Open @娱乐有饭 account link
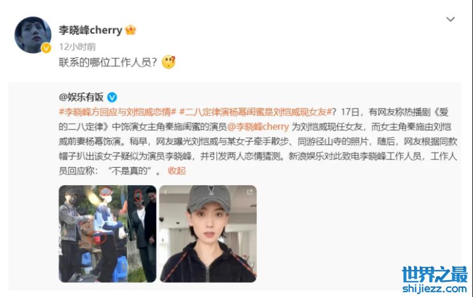473x297 pixels. coord(81,97)
